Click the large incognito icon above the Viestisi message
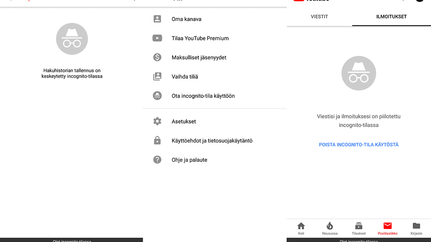The width and height of the screenshot is (431, 242). pyautogui.click(x=359, y=73)
